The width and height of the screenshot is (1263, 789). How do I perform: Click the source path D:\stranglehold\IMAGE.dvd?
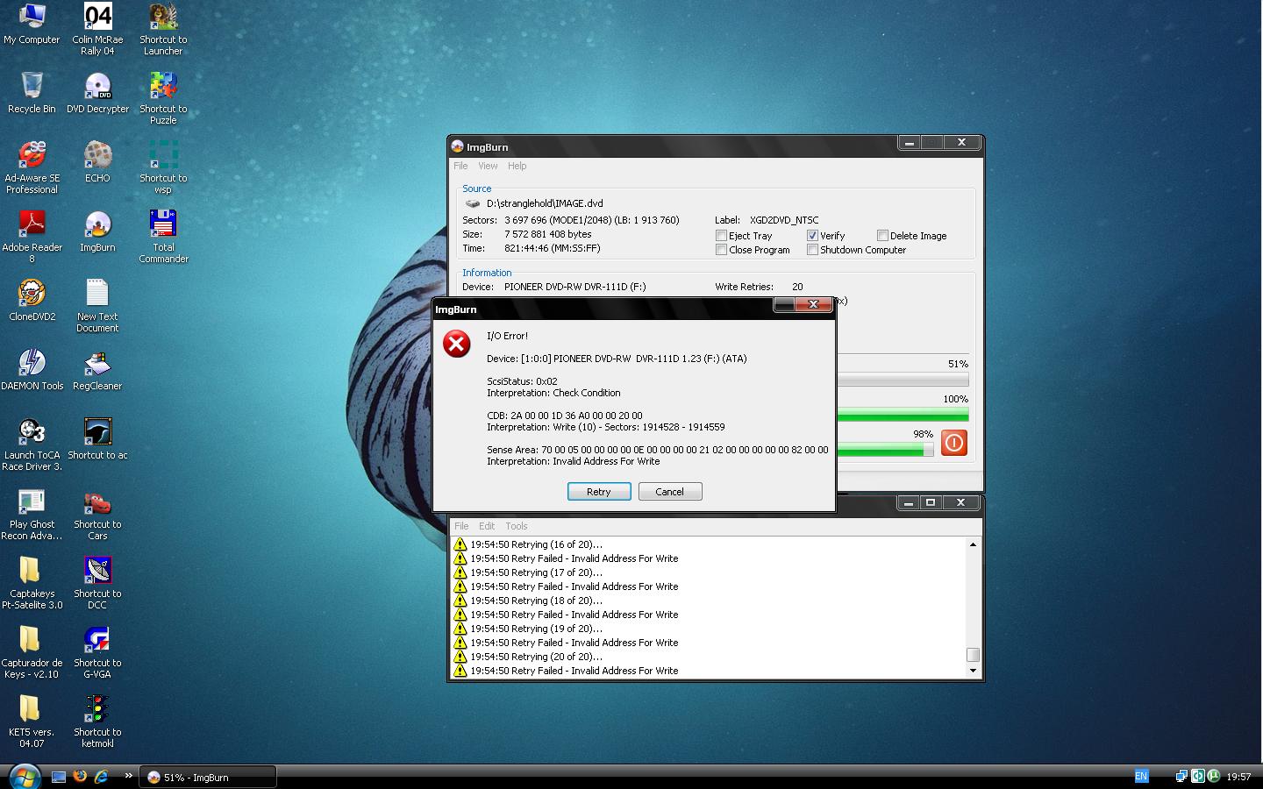tap(545, 203)
